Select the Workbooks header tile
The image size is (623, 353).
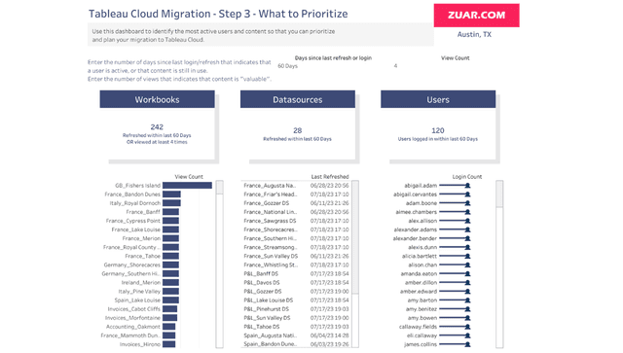(157, 99)
